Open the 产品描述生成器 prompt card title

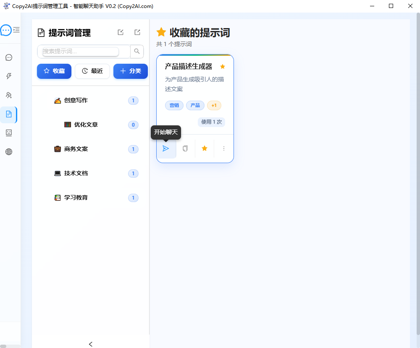188,66
